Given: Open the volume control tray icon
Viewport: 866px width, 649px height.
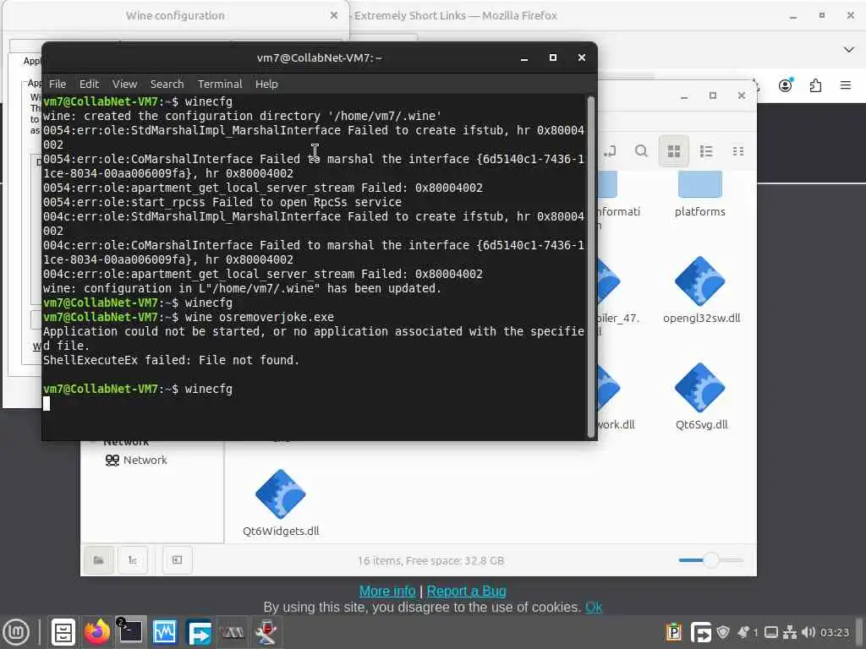Looking at the screenshot, I should 808,632.
